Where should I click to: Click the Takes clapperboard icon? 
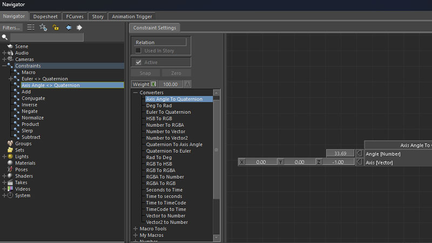coord(10,183)
